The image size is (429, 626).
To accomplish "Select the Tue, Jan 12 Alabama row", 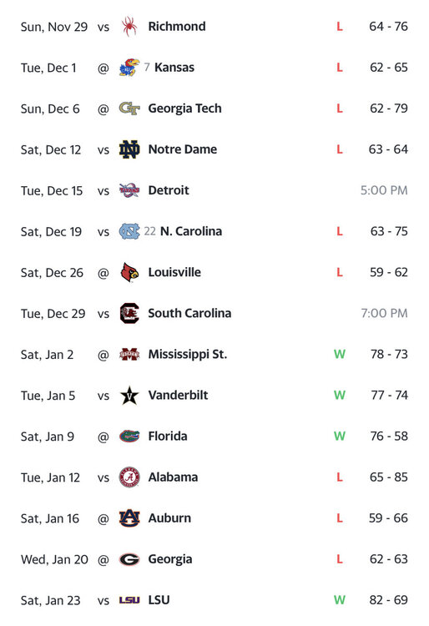I will tap(214, 477).
